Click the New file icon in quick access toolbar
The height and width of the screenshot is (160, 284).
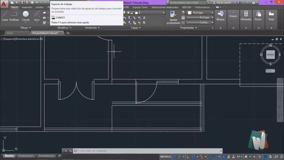click(x=12, y=2)
